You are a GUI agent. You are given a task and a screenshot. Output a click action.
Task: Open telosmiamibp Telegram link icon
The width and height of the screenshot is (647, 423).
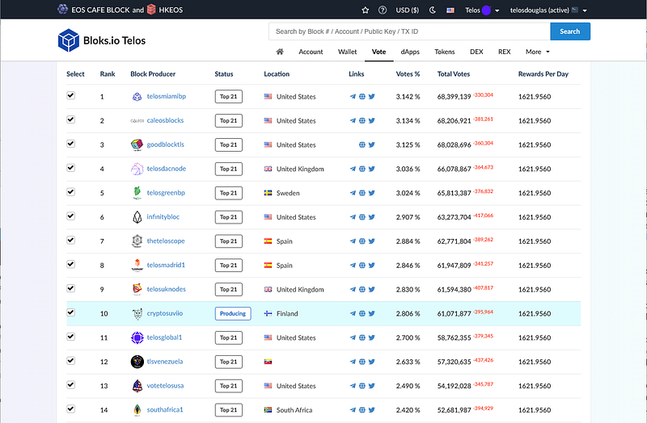353,96
